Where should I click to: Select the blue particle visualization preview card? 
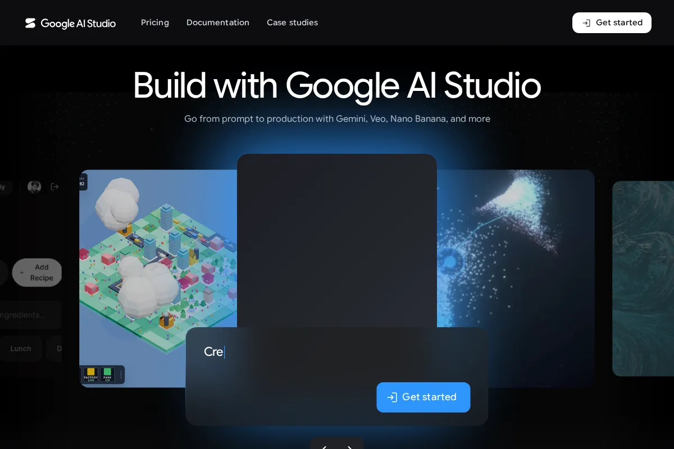point(516,278)
